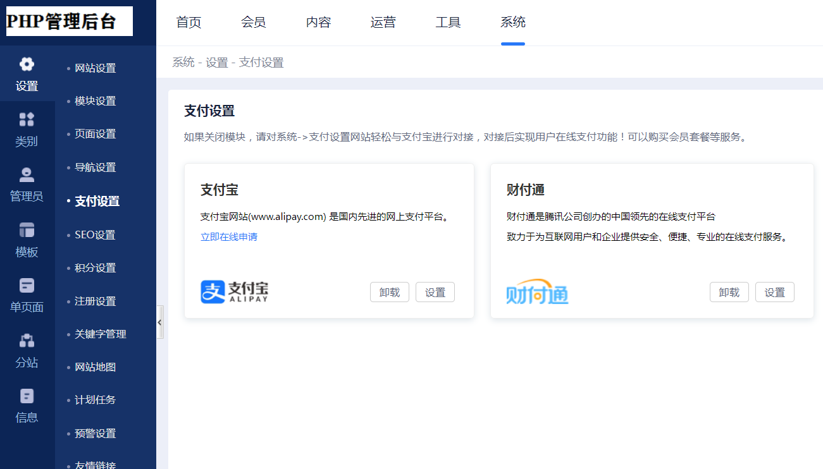Open SEO设置 in the submenu
Viewport: 823px width, 469px height.
tap(96, 235)
